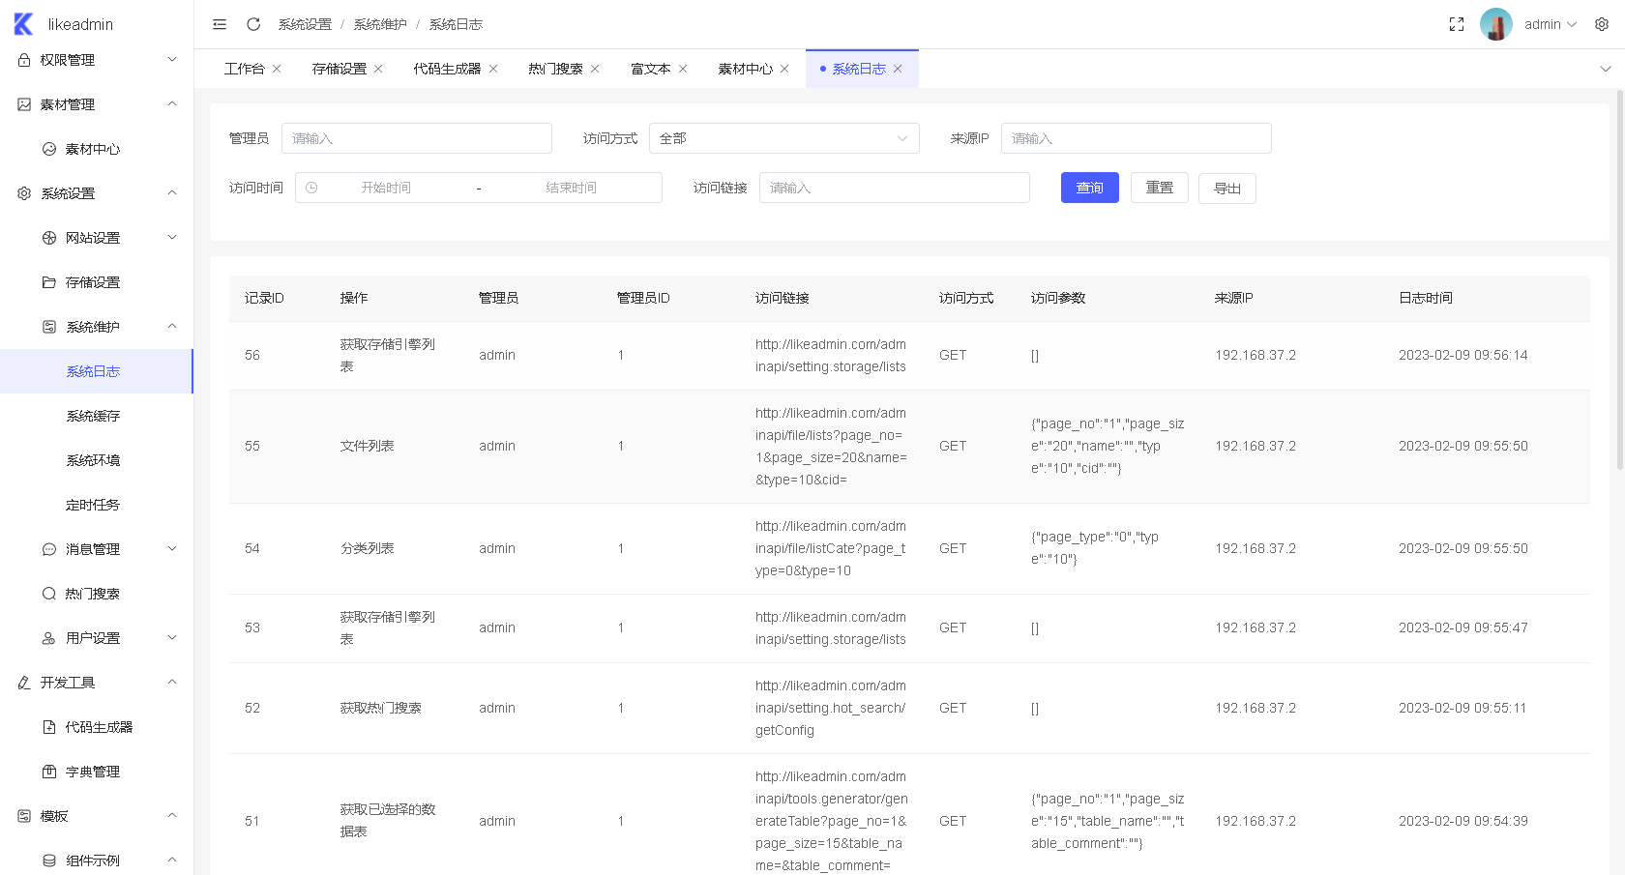Click the timestamp 2023-02-09 09:54:39
The width and height of the screenshot is (1625, 875).
pos(1463,821)
